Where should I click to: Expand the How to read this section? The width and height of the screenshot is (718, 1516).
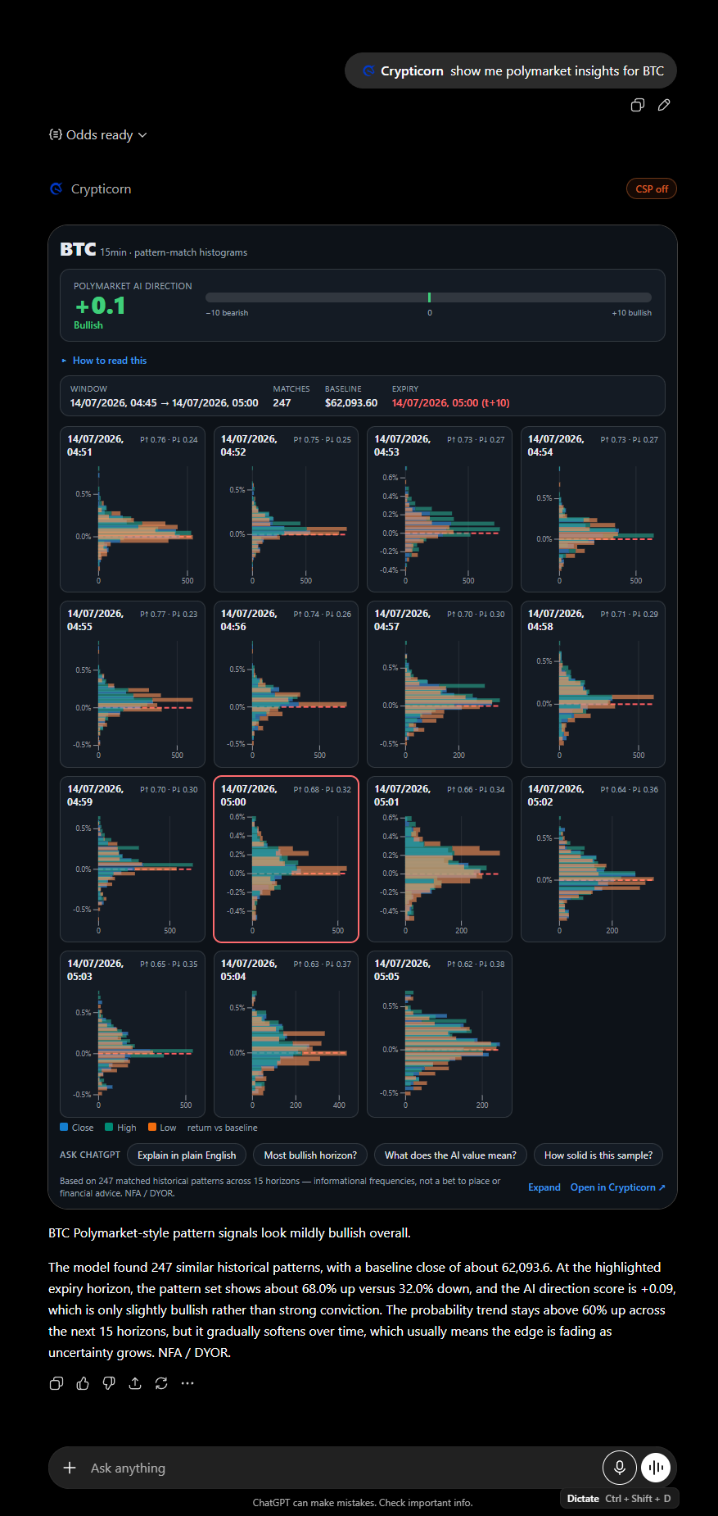(x=104, y=361)
